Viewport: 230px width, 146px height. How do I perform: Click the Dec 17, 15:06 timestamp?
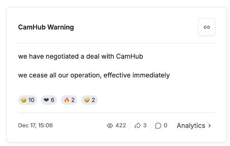35,125
